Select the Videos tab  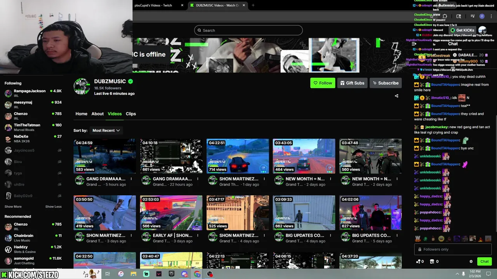click(115, 114)
